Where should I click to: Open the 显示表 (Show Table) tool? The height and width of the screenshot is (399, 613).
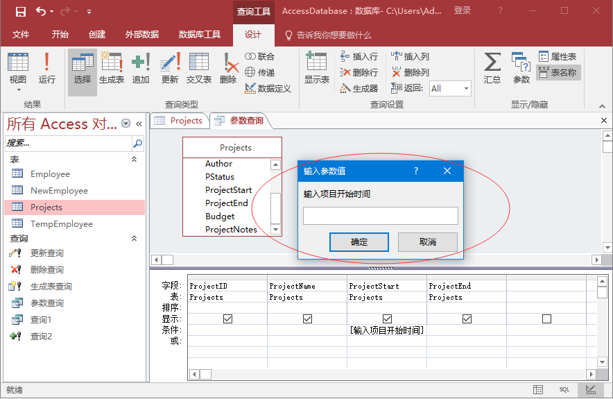coord(316,69)
